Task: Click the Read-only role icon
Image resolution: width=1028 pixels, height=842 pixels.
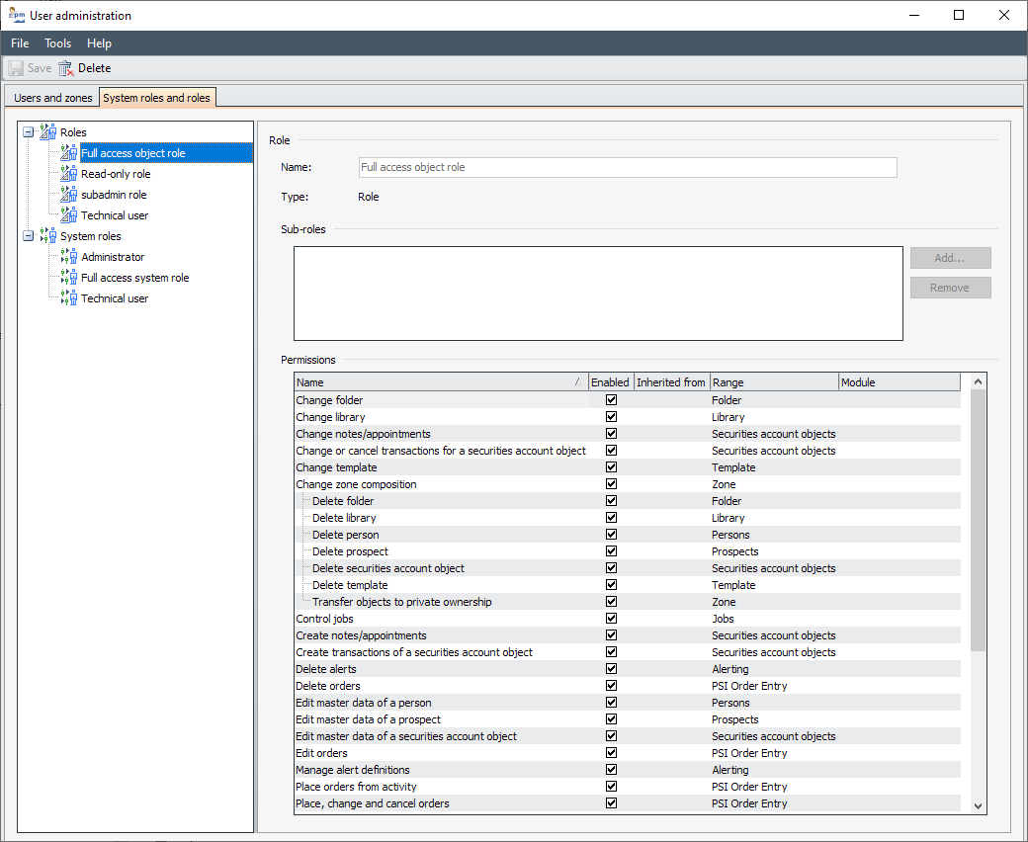Action: 69,174
